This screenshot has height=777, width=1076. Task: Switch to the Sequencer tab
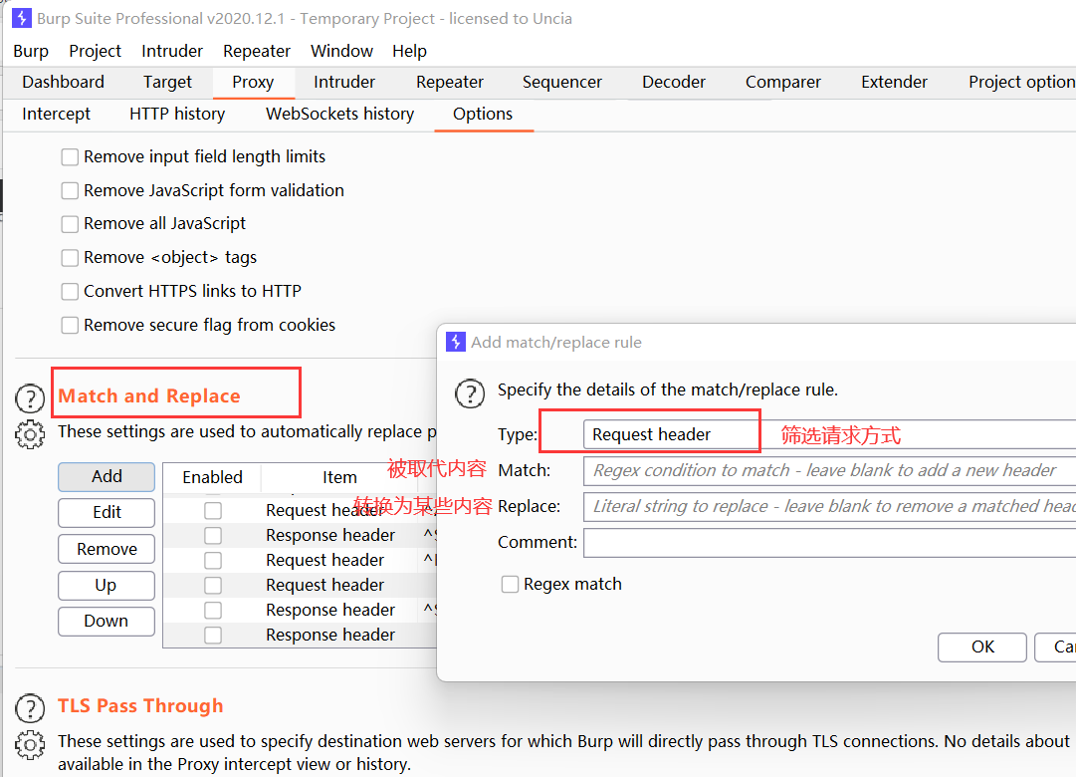562,82
